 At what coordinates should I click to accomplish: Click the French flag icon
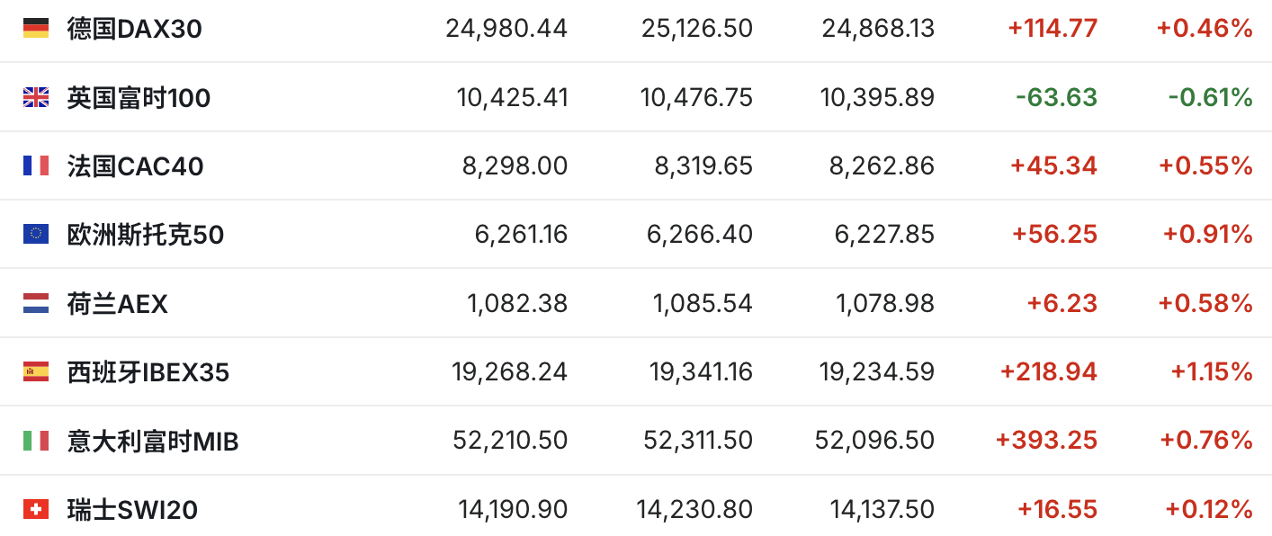36,165
